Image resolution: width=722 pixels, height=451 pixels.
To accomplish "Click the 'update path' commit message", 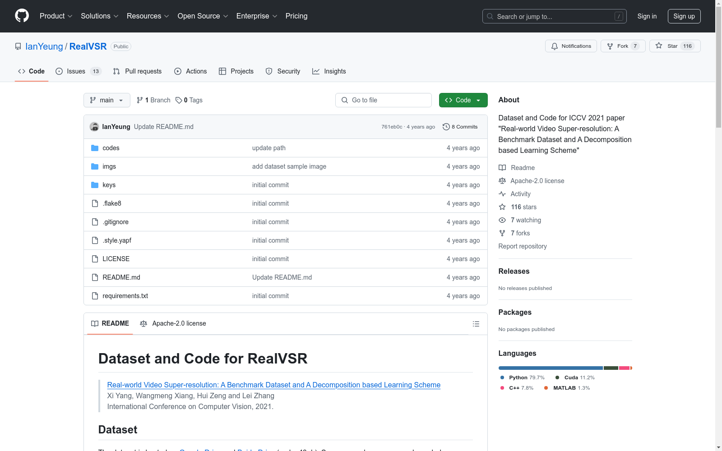I will click(269, 148).
